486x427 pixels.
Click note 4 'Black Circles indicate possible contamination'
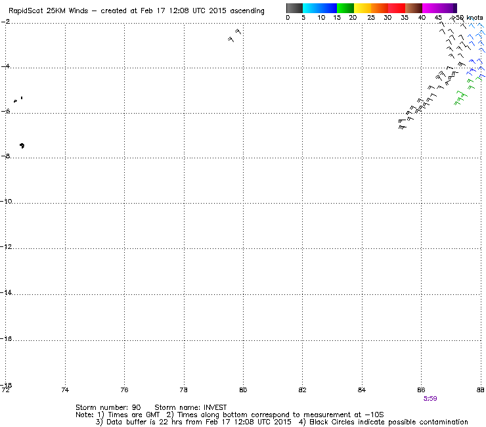[384, 422]
